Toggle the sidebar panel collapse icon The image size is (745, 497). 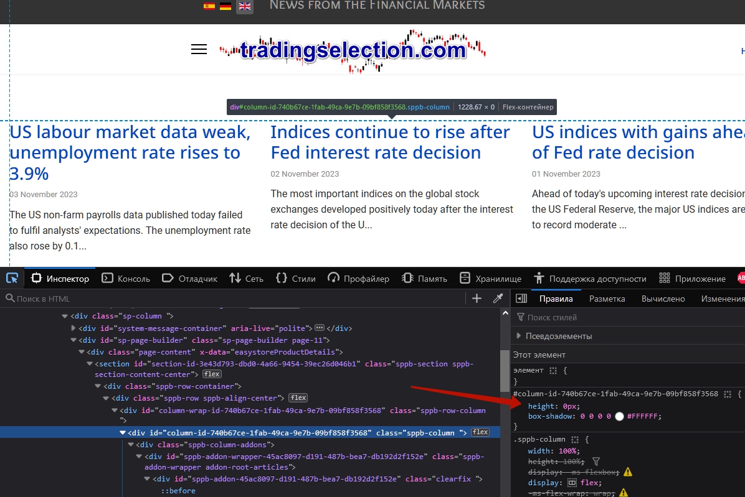[521, 299]
